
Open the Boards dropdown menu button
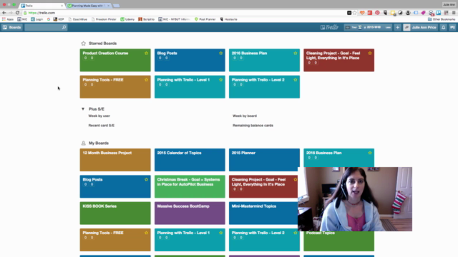12,27
